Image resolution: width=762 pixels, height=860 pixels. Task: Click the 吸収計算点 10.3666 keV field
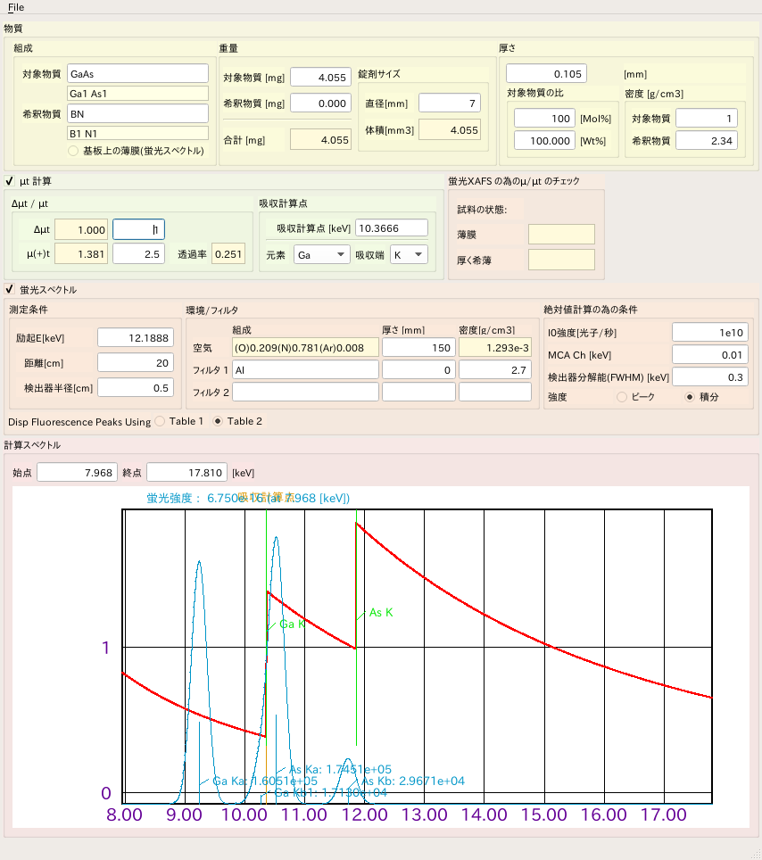point(392,229)
